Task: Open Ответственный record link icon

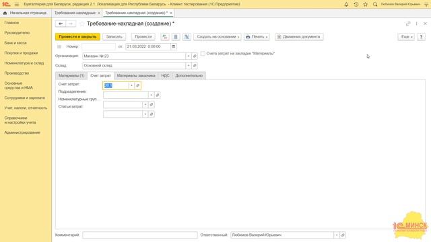Action: [x=343, y=235]
